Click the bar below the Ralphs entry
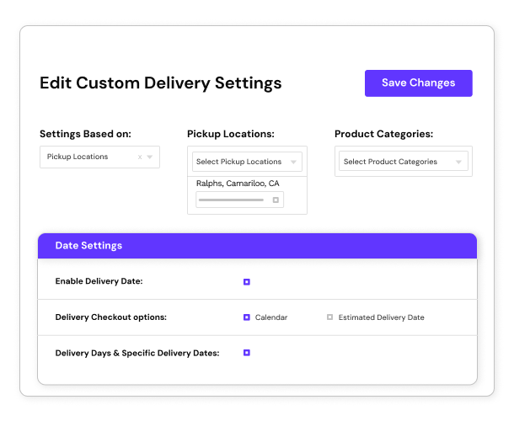 231,200
